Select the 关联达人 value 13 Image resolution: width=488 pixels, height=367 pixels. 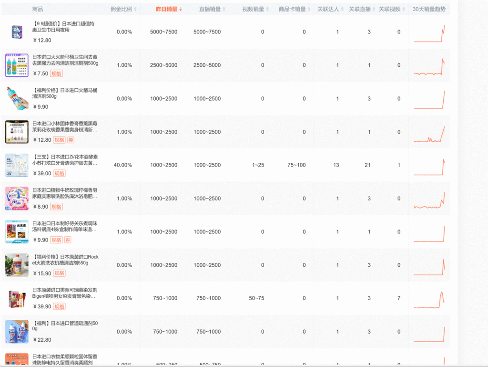[336, 165]
